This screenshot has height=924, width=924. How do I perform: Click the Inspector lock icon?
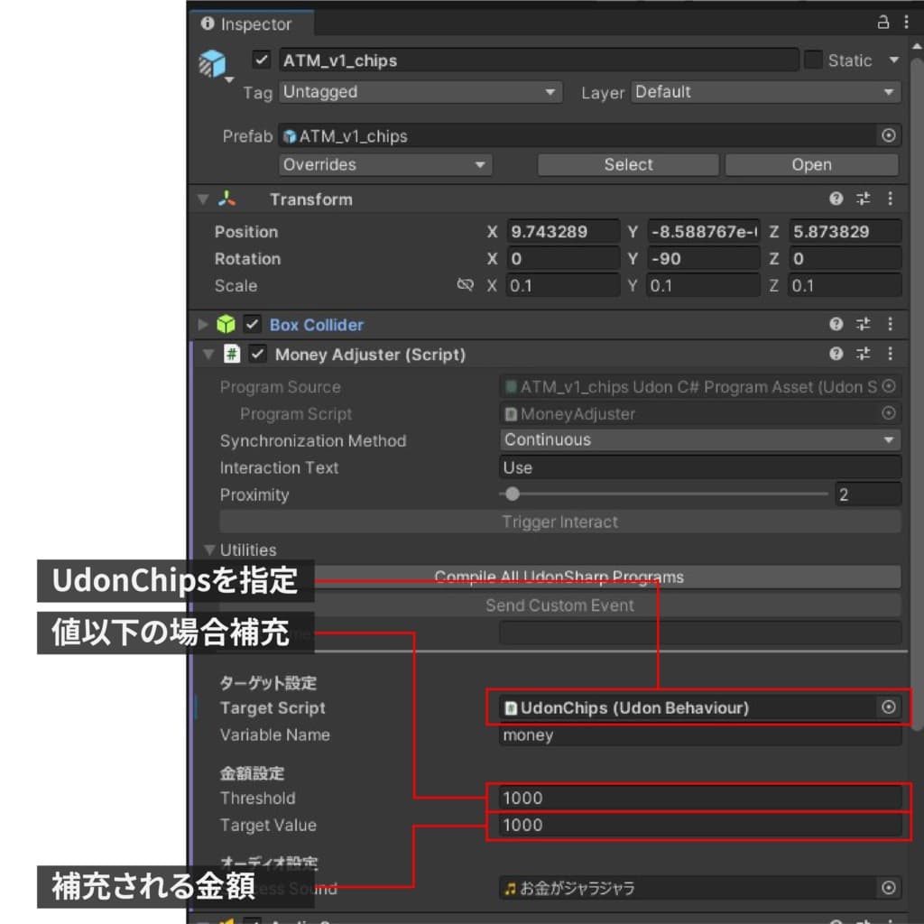[x=882, y=23]
